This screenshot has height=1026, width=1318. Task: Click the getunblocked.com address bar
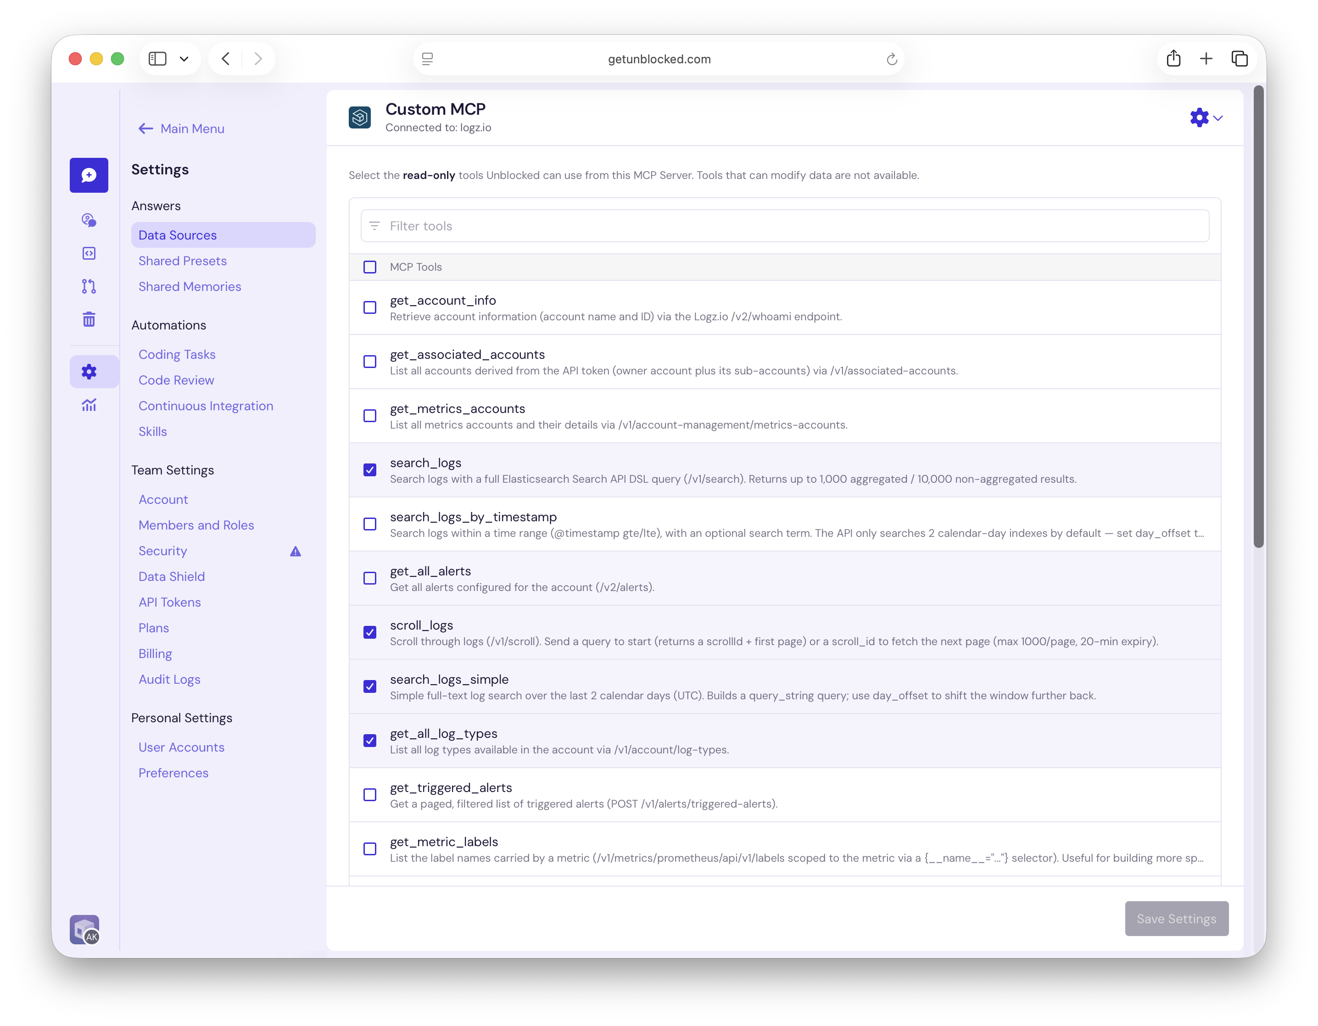[659, 59]
